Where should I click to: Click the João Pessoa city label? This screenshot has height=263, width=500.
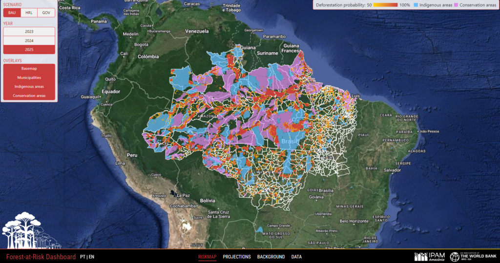[x=429, y=131]
